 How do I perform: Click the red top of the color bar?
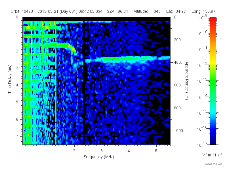pyautogui.click(x=213, y=20)
